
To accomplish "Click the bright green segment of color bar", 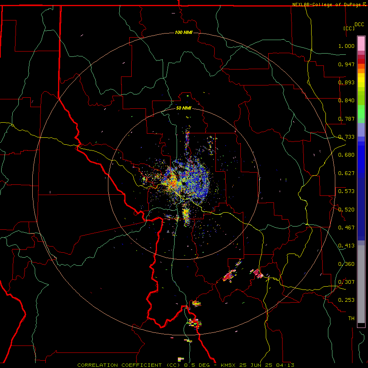I will tap(361, 112).
